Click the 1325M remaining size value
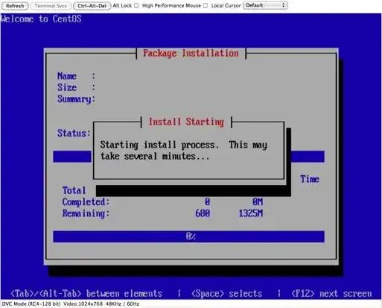This screenshot has height=308, width=382. click(x=251, y=213)
